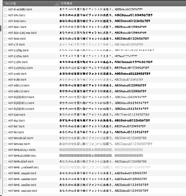Click the preview text of the HOT-éÀË113 row
The width and height of the screenshot is (186, 196).
point(103,85)
